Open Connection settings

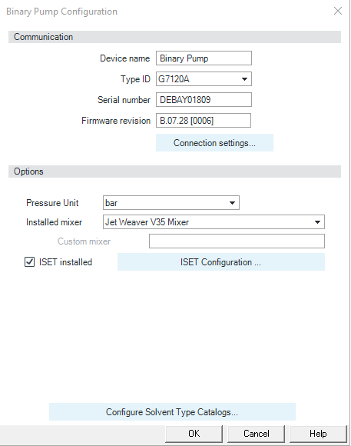(214, 143)
